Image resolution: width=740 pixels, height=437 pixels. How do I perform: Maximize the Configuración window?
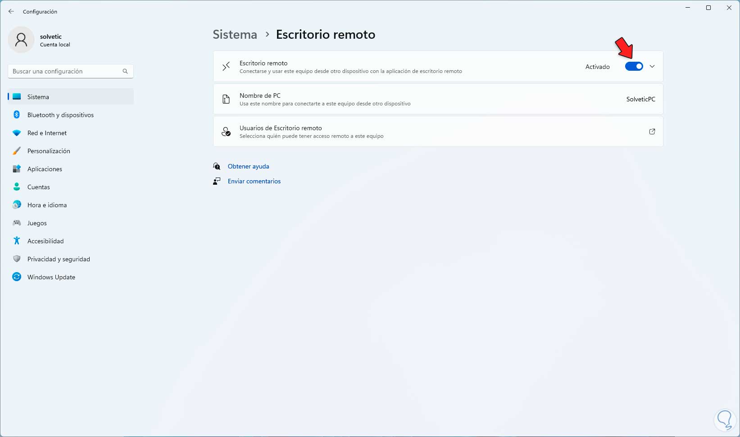click(708, 8)
